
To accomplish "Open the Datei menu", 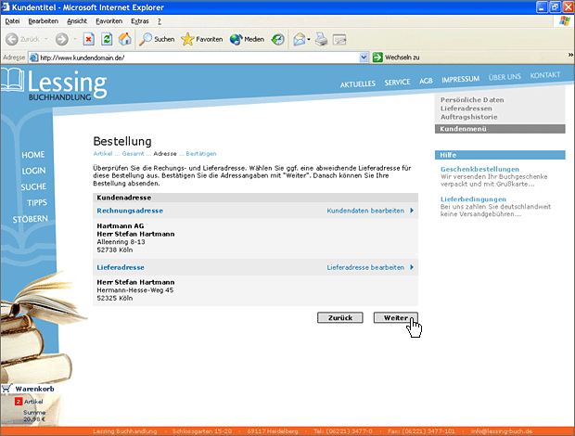I will [12, 21].
